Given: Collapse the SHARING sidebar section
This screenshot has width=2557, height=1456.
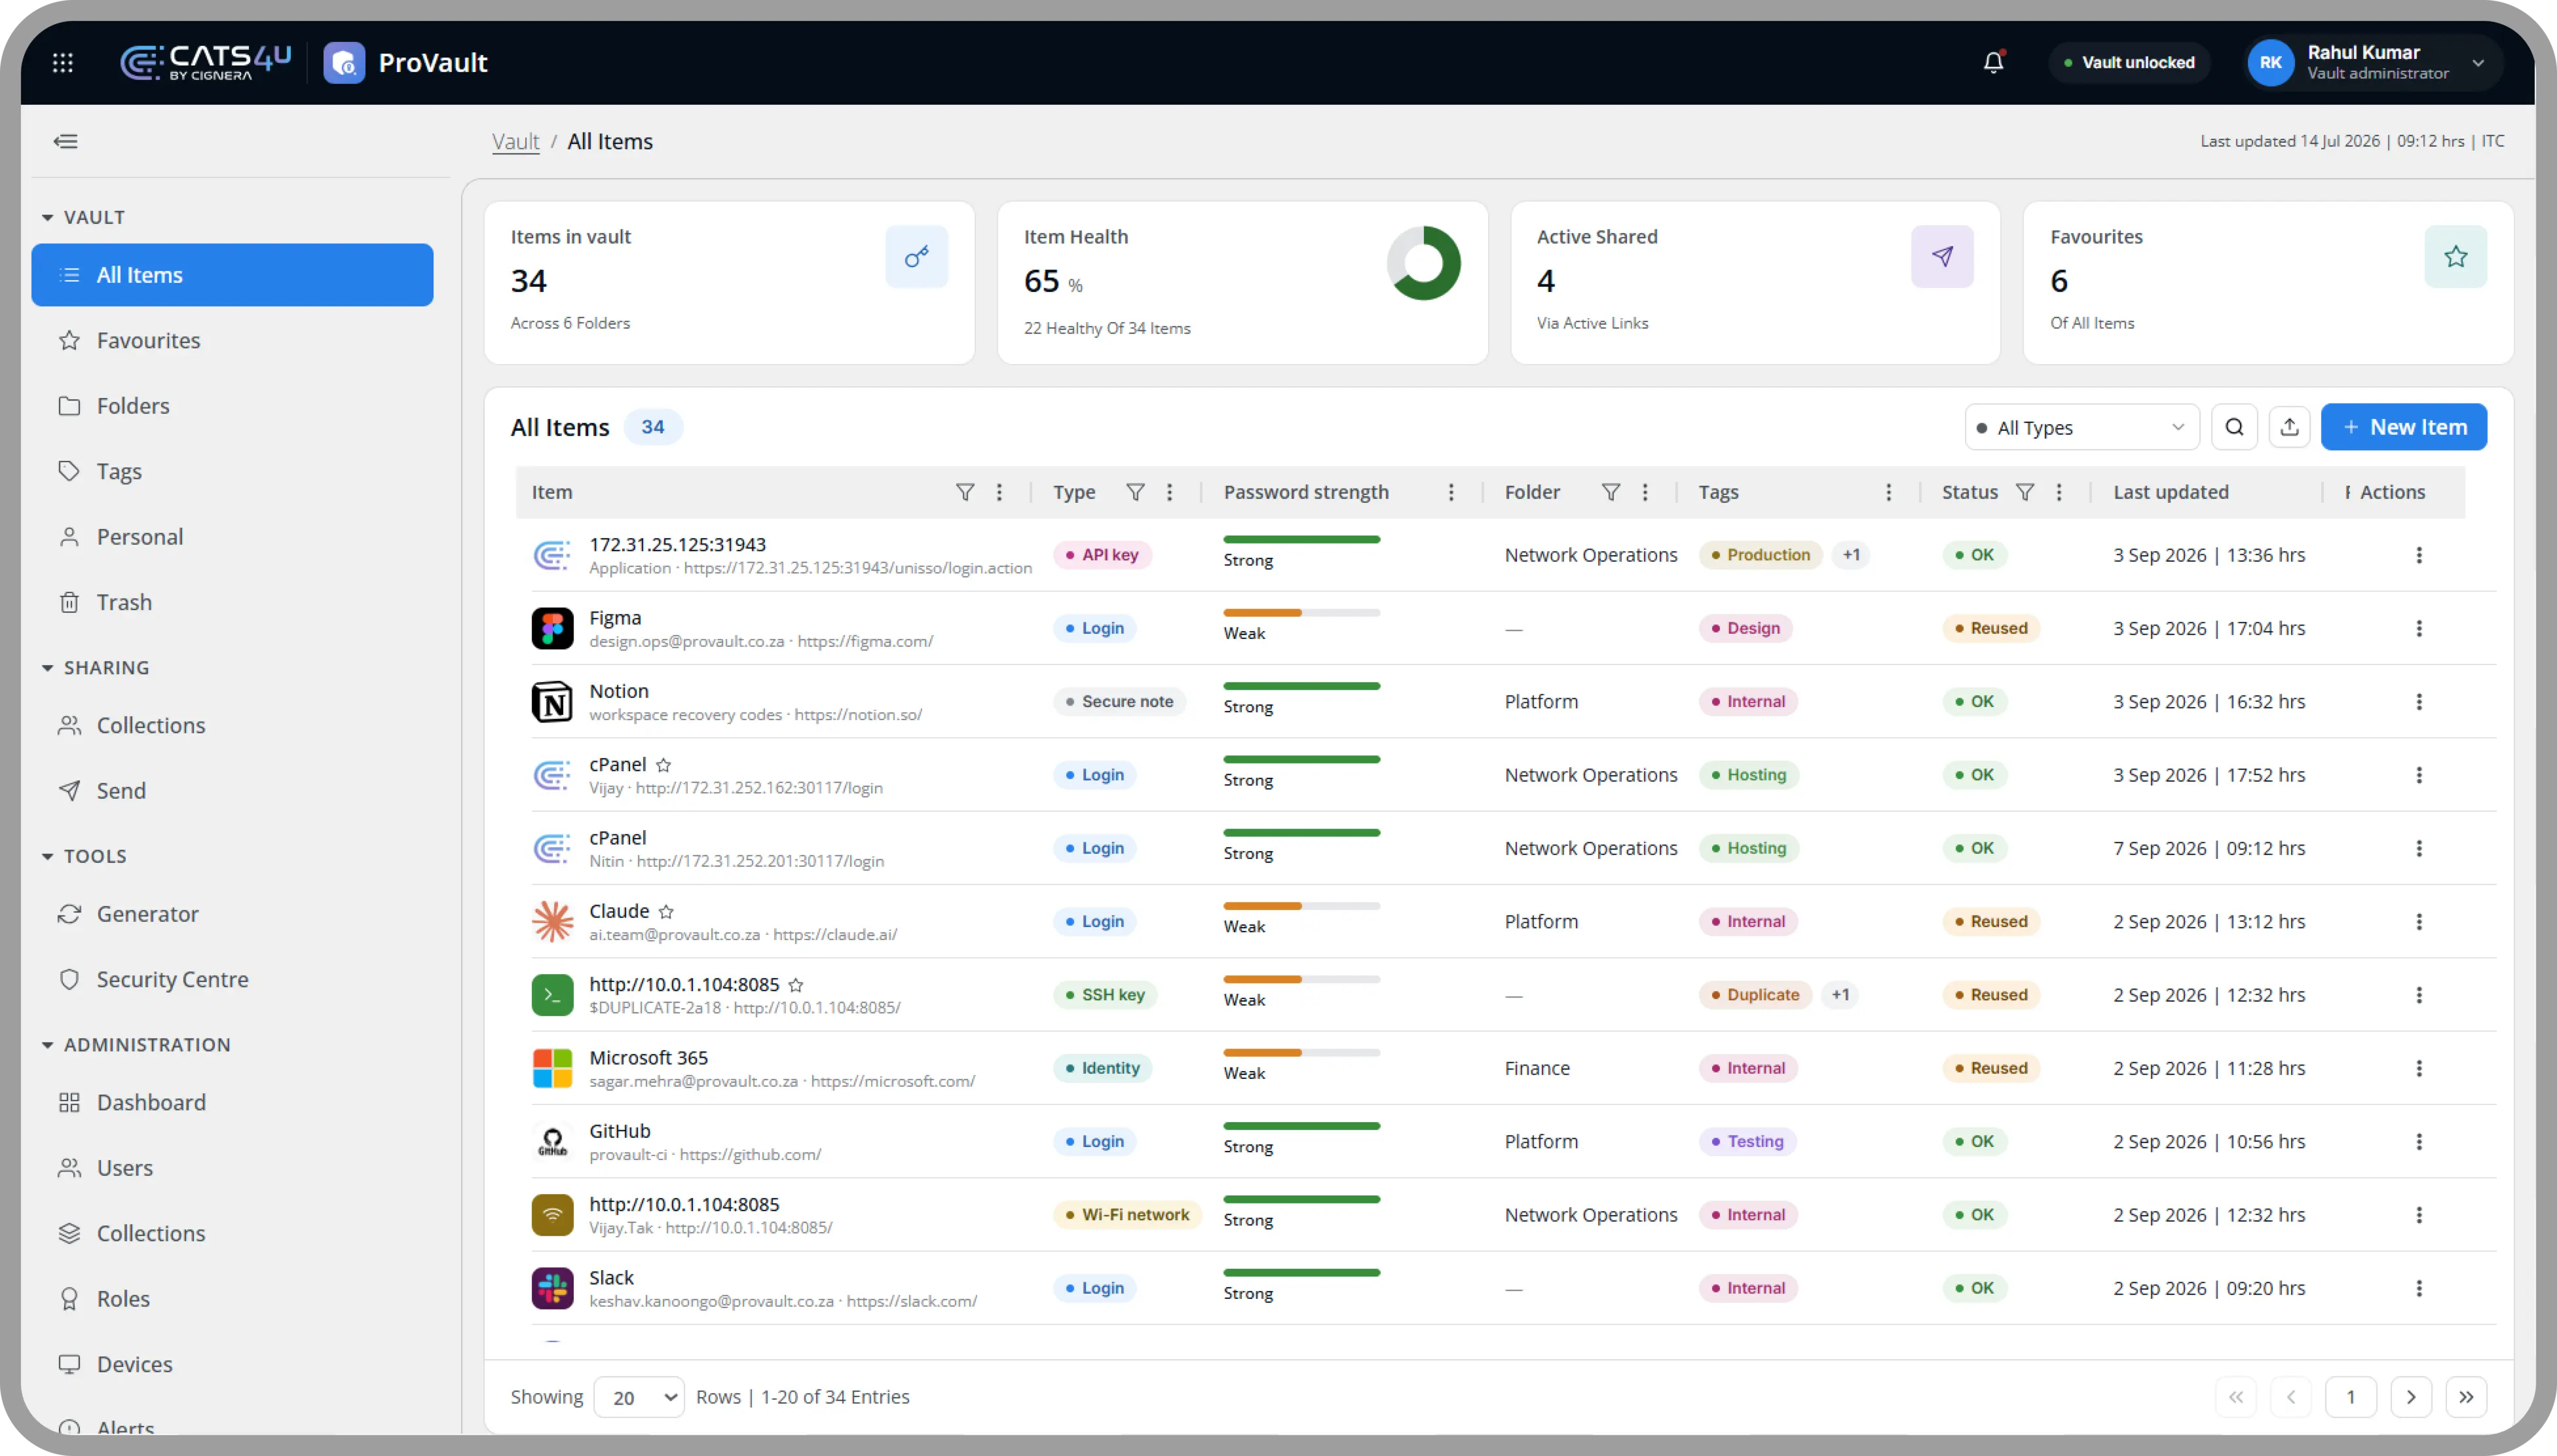Looking at the screenshot, I should click(x=47, y=668).
